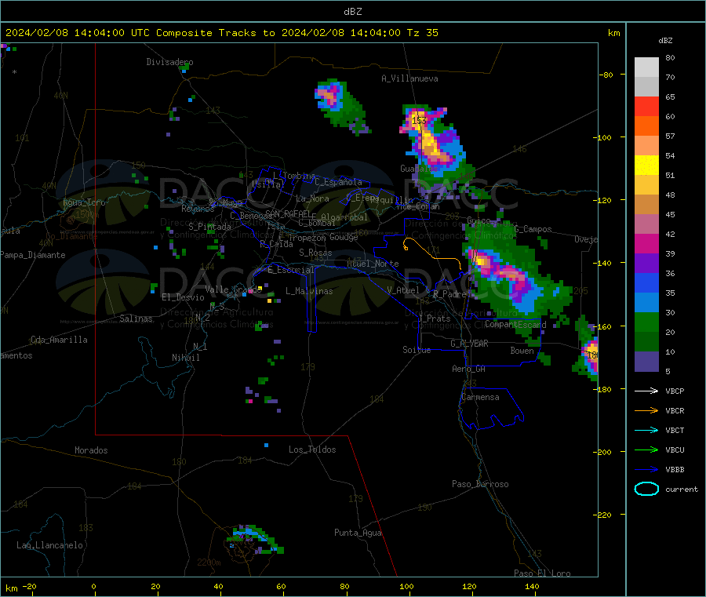Click the 'C_Española' place label
Viewport: 706px width, 597px height.
coord(339,182)
